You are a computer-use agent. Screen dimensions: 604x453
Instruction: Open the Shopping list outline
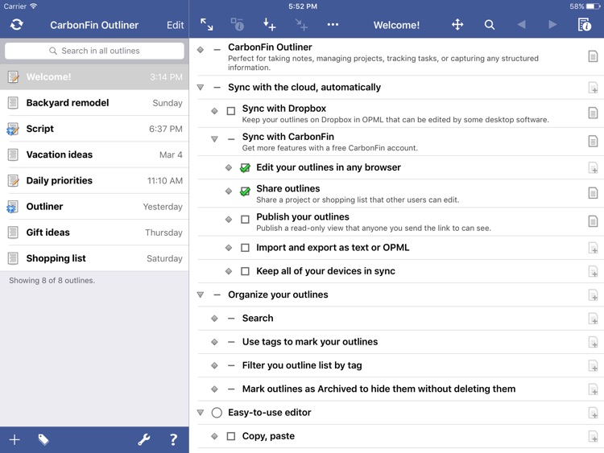pyautogui.click(x=94, y=258)
